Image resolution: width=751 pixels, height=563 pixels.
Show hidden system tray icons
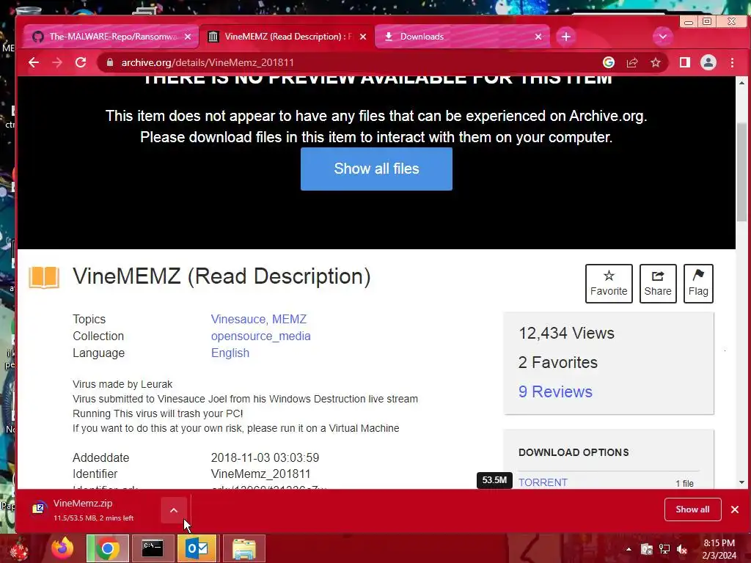(629, 549)
